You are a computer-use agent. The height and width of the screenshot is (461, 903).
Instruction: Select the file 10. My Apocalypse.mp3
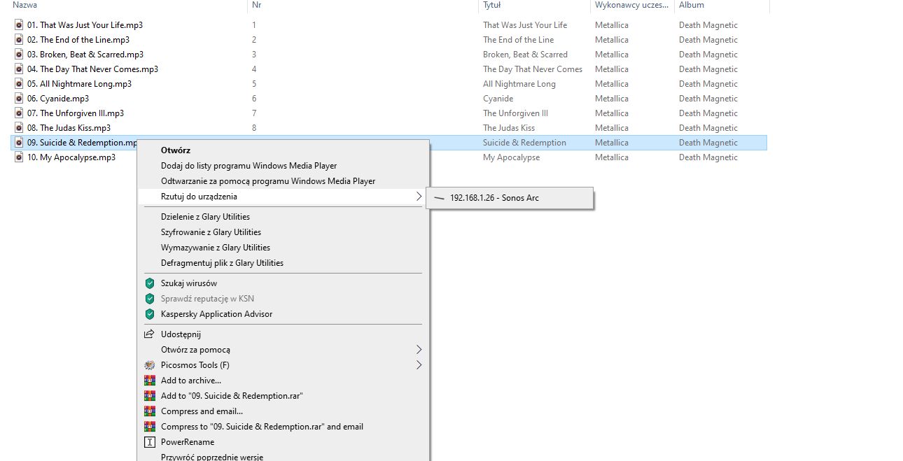71,157
